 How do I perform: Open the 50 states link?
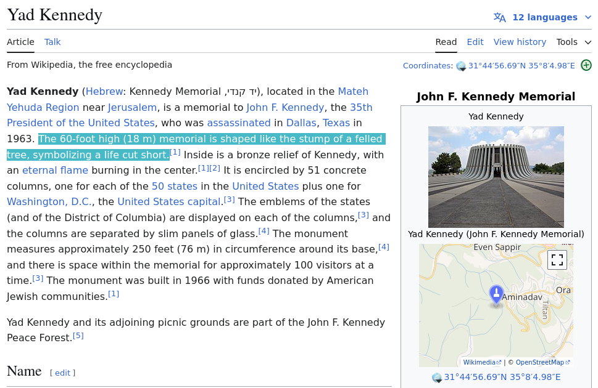click(x=174, y=186)
